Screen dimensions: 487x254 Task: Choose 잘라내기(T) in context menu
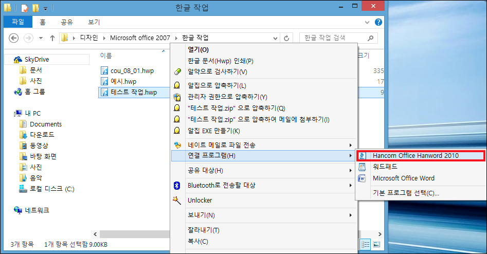point(204,230)
